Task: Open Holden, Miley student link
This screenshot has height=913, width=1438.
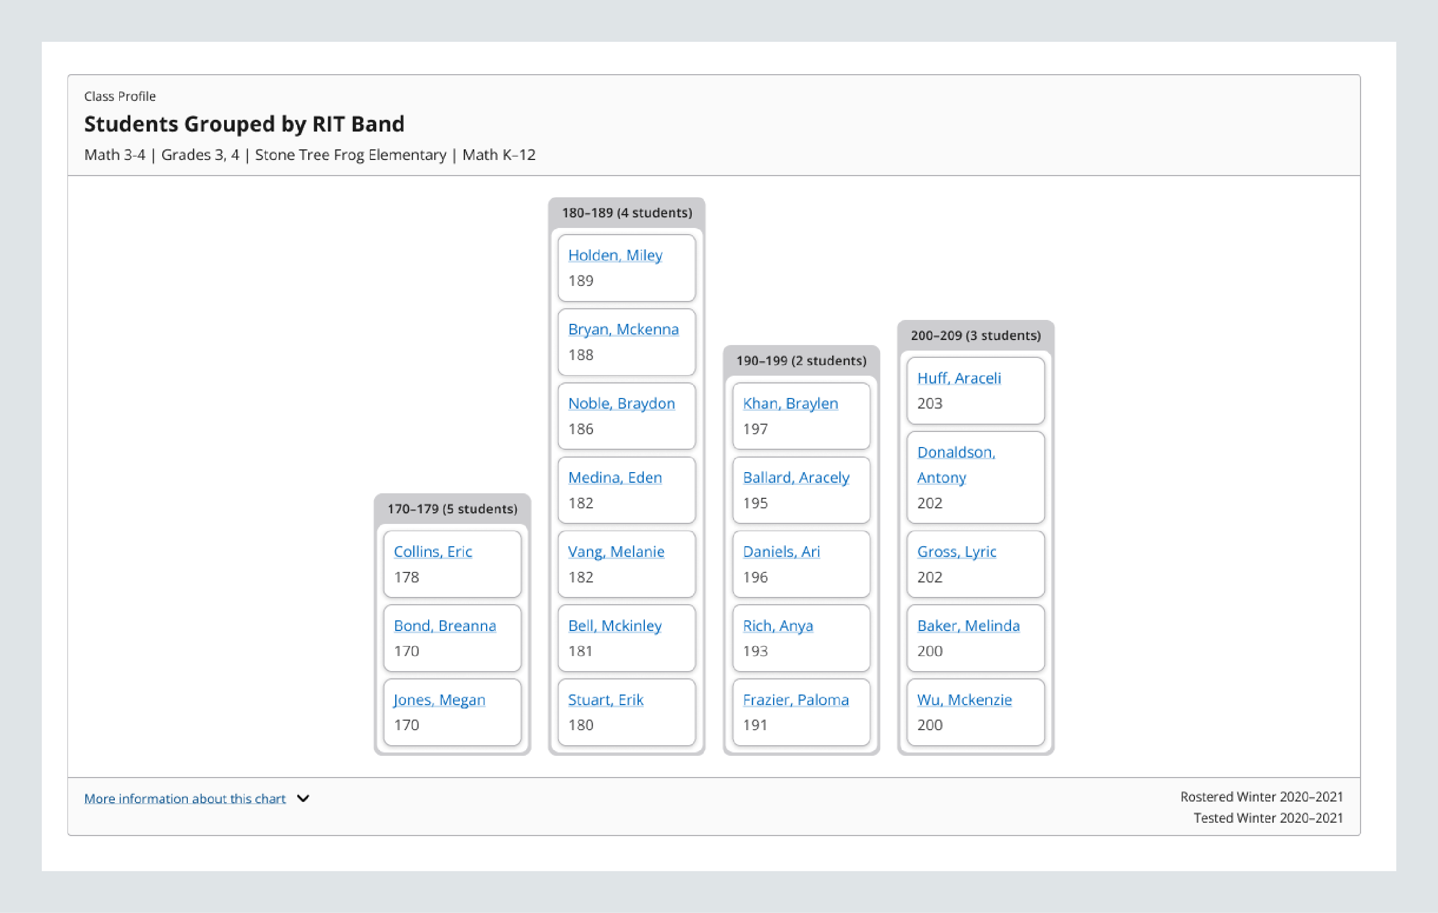Action: [x=614, y=255]
